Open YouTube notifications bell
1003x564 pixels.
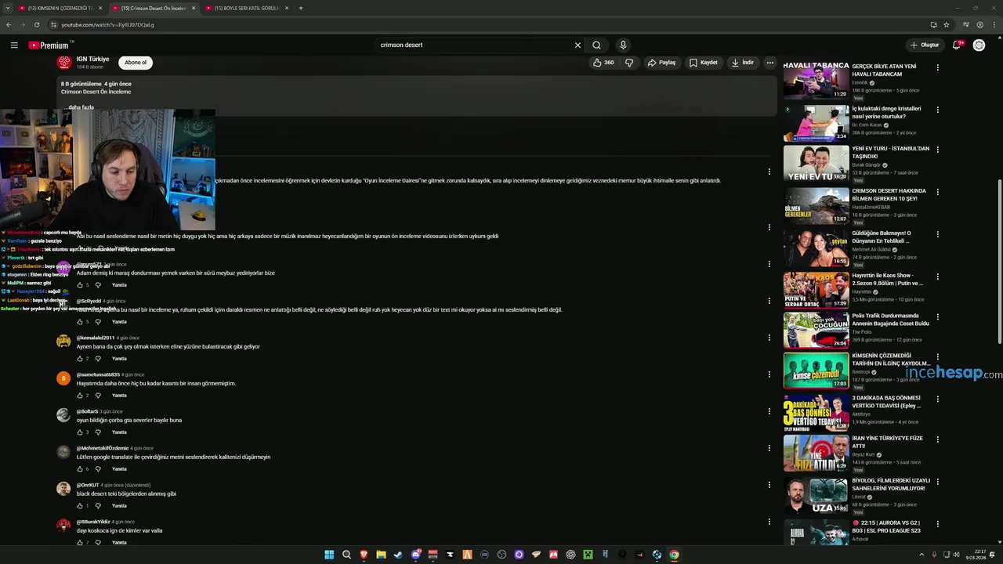click(957, 45)
